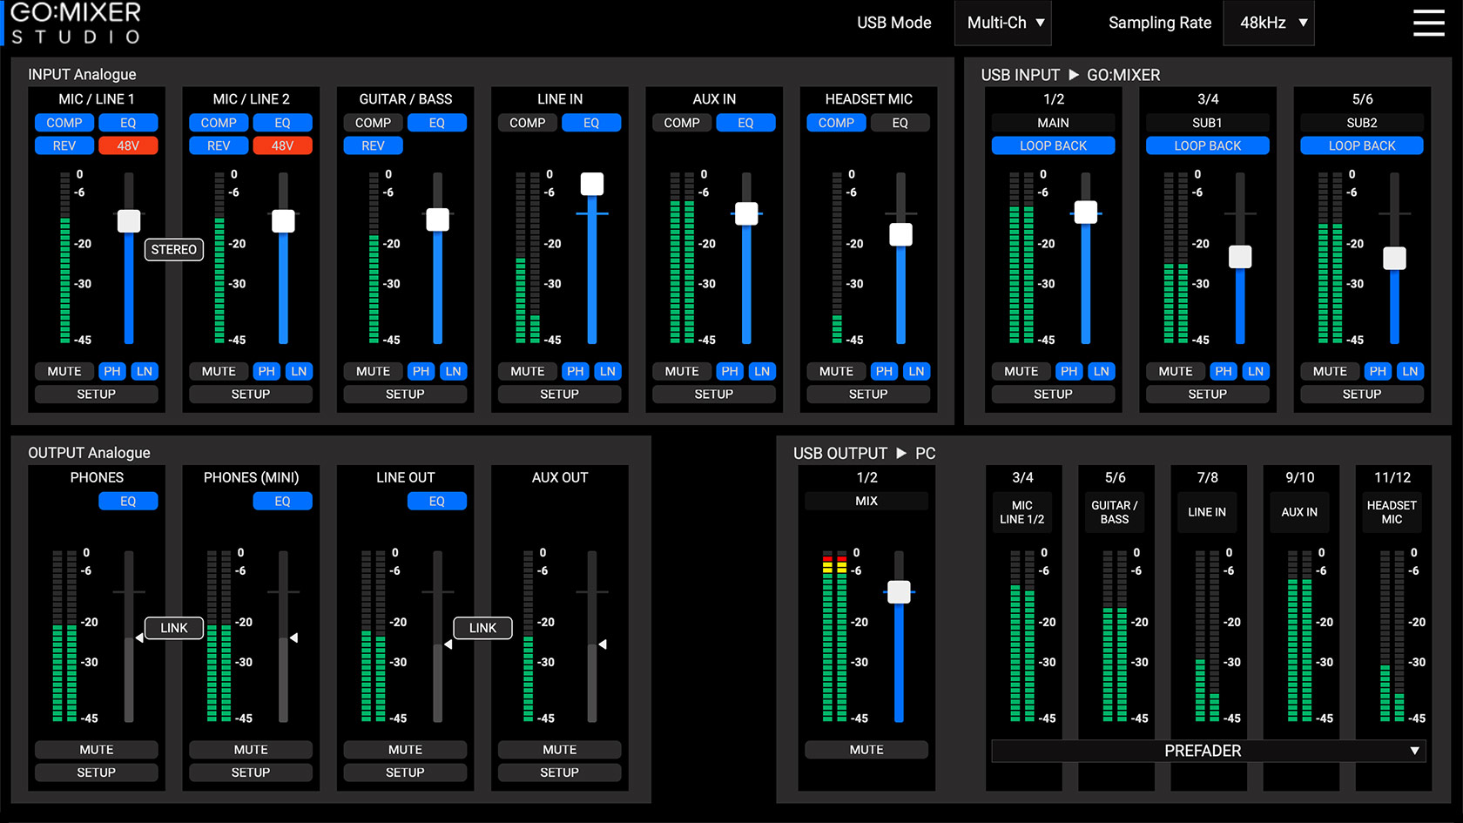Open SETUP for the LINE OUT output

[405, 772]
